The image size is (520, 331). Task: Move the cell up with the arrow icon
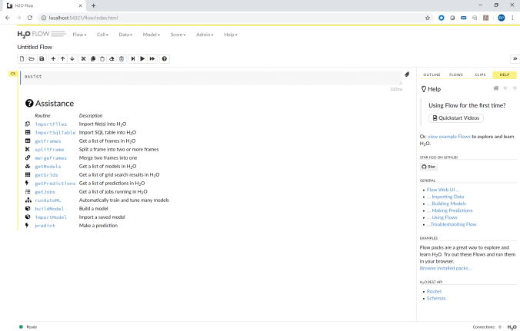[62, 58]
